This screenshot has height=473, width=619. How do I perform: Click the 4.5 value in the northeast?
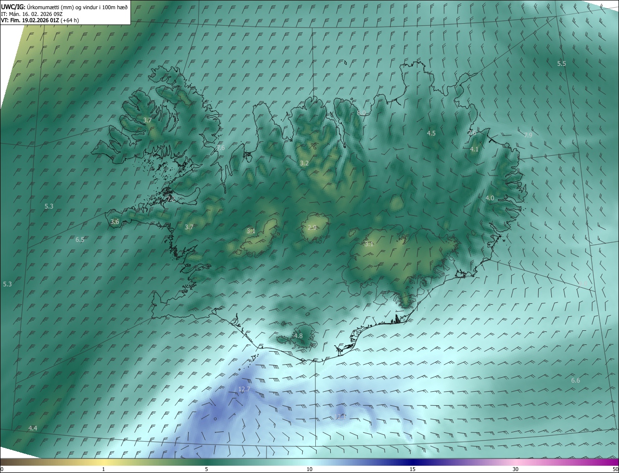(x=431, y=133)
